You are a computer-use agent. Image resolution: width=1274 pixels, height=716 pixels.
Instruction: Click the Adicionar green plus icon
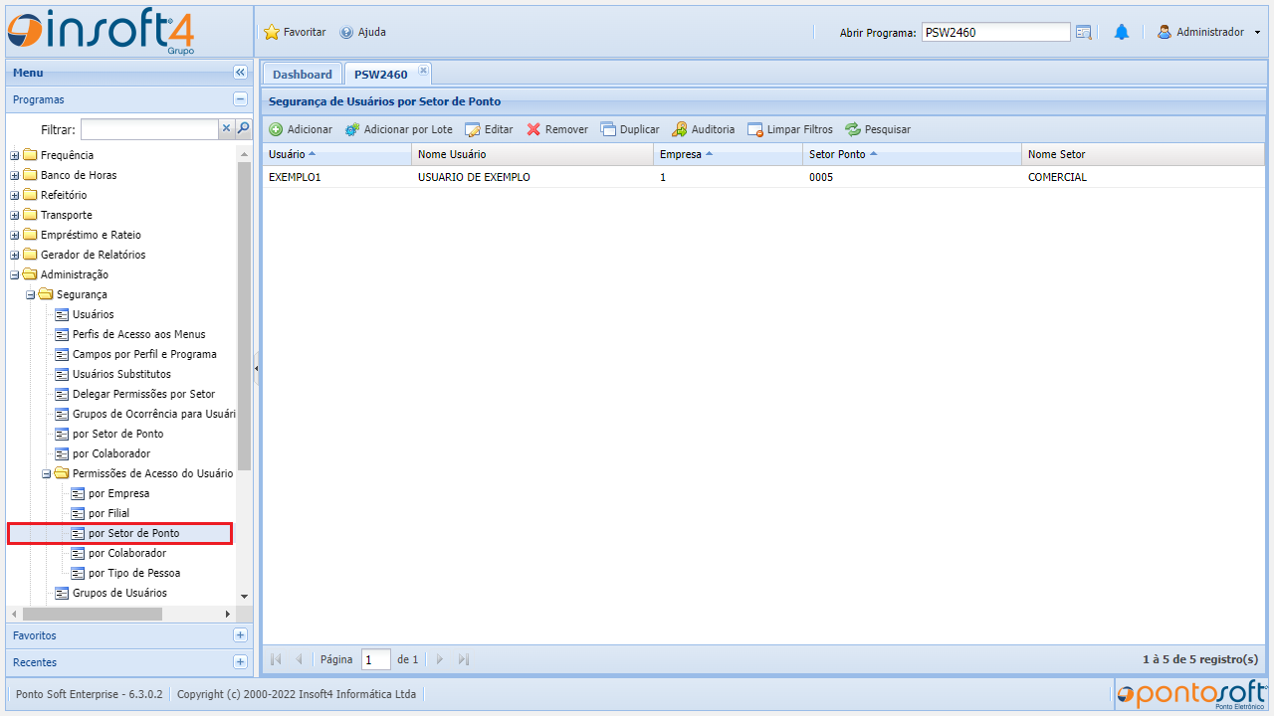coord(276,129)
